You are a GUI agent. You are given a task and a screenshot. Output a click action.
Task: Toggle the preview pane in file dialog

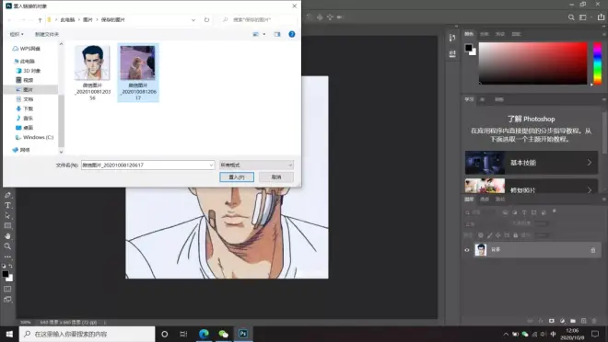coord(277,34)
